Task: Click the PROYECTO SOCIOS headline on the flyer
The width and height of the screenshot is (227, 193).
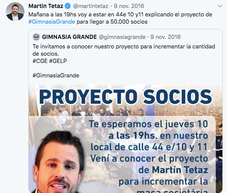Action: pos(125,96)
